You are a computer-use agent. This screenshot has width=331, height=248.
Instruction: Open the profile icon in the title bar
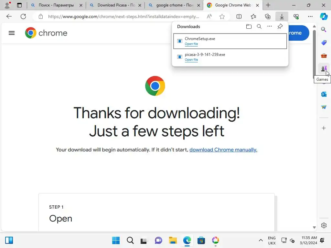click(8, 5)
